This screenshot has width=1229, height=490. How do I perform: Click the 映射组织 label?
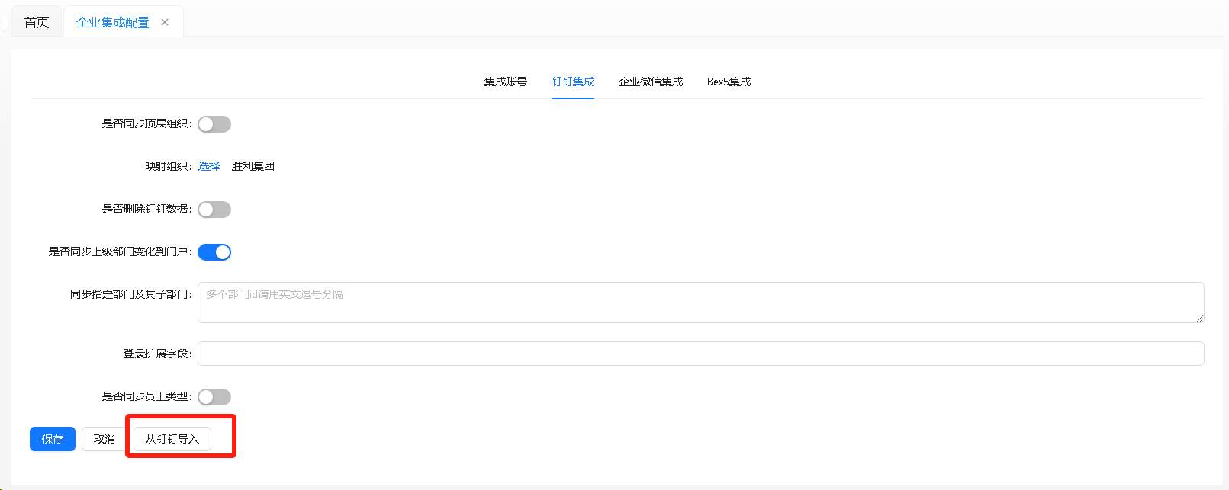tap(168, 166)
